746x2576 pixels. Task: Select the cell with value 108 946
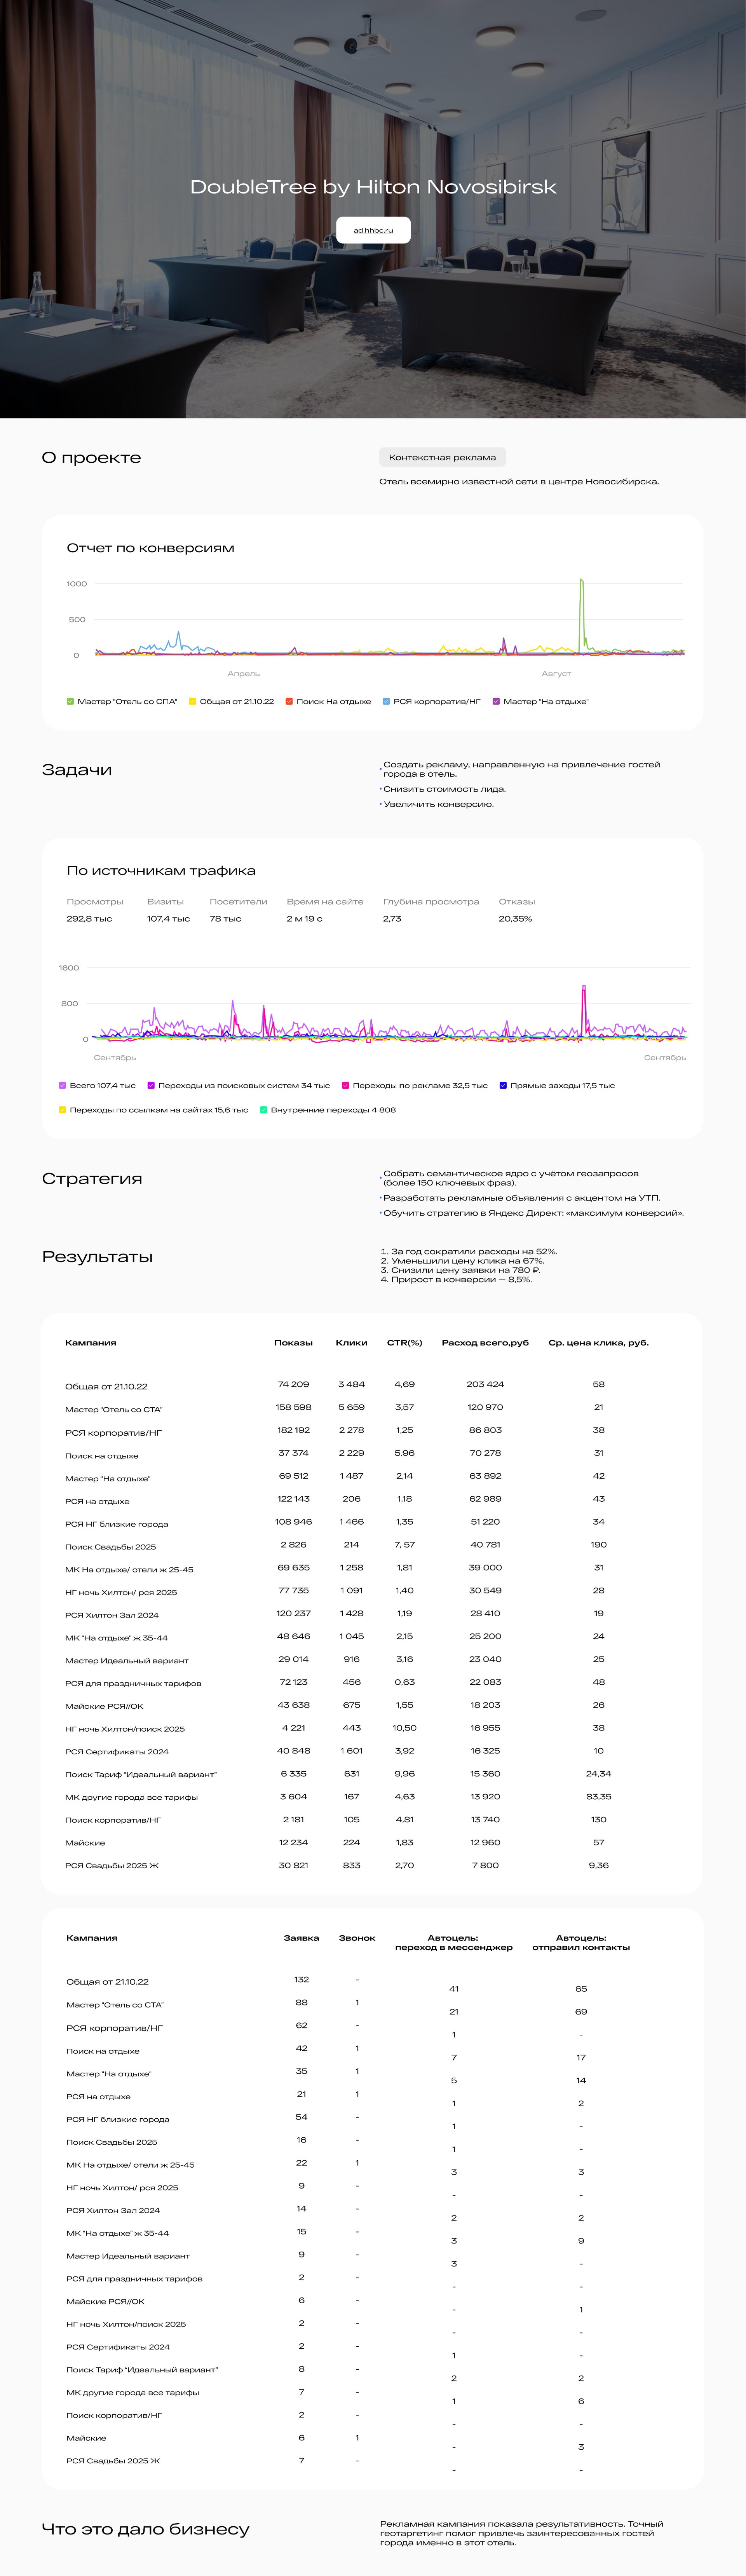tap(293, 1522)
